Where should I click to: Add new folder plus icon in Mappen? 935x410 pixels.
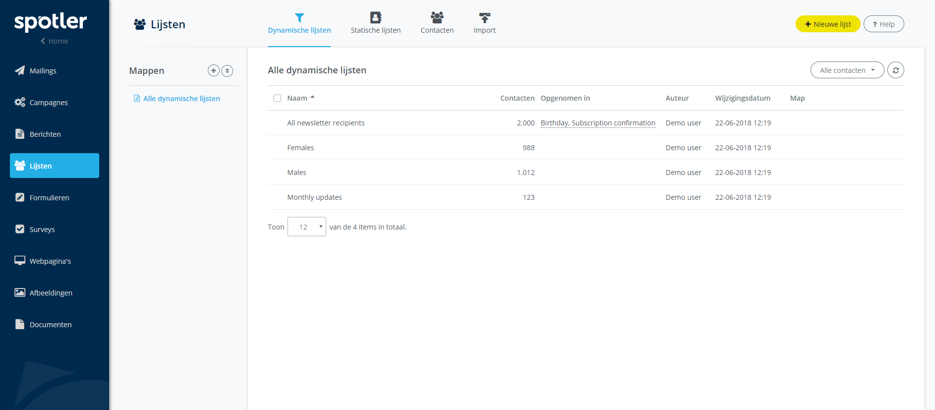213,70
